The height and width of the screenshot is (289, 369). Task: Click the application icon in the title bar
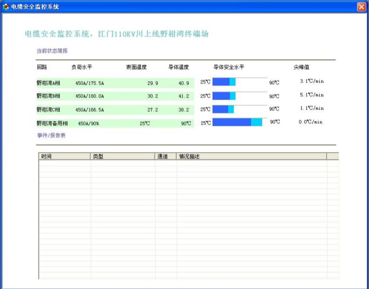pos(6,7)
